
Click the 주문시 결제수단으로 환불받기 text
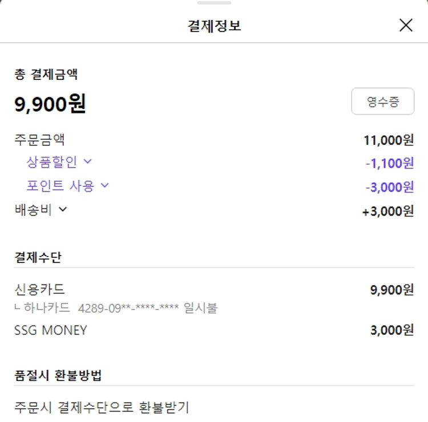tap(102, 407)
